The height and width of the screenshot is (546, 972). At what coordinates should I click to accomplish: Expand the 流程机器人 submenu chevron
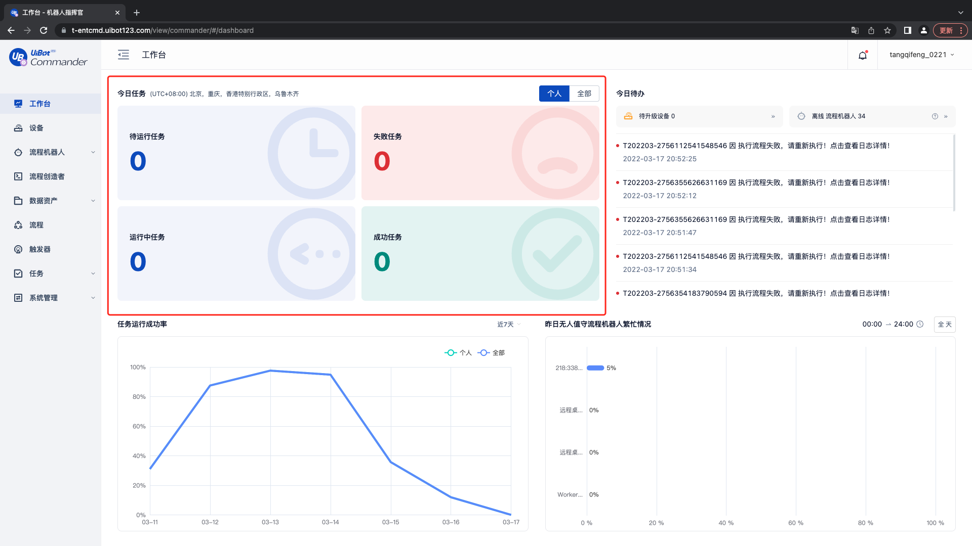pos(93,152)
